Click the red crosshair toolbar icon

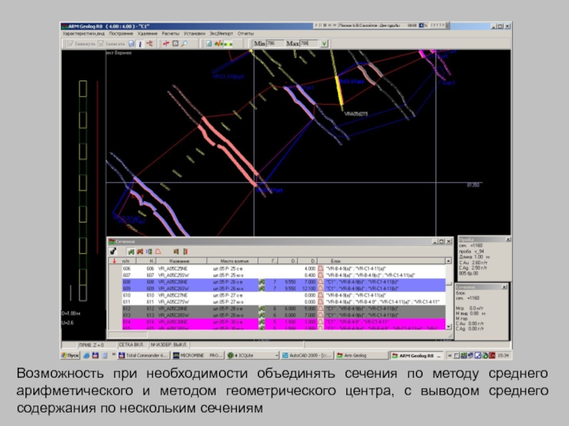[166, 43]
